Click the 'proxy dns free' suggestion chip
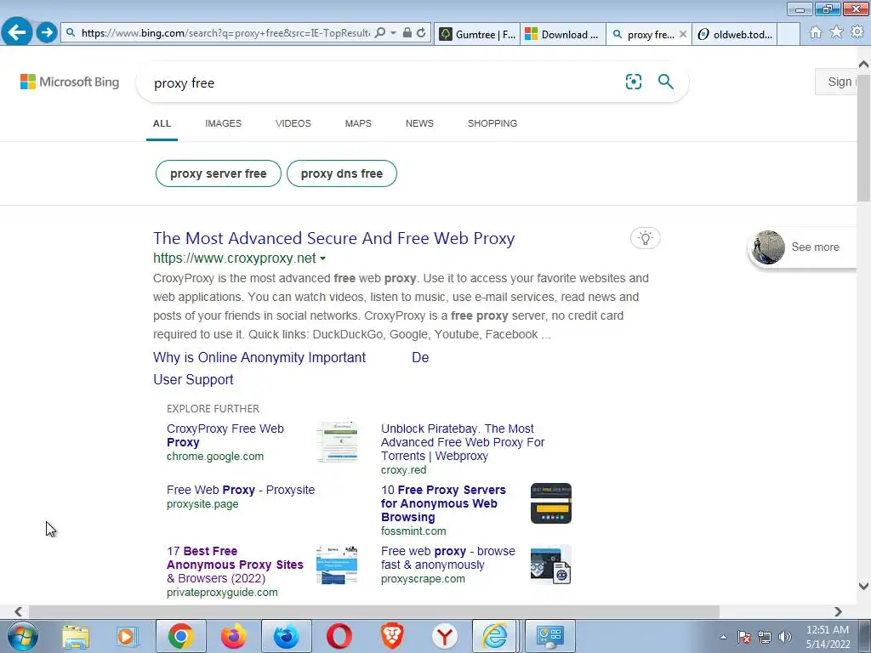This screenshot has width=871, height=653. click(x=342, y=173)
